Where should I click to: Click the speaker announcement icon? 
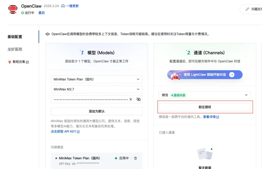[48, 34]
